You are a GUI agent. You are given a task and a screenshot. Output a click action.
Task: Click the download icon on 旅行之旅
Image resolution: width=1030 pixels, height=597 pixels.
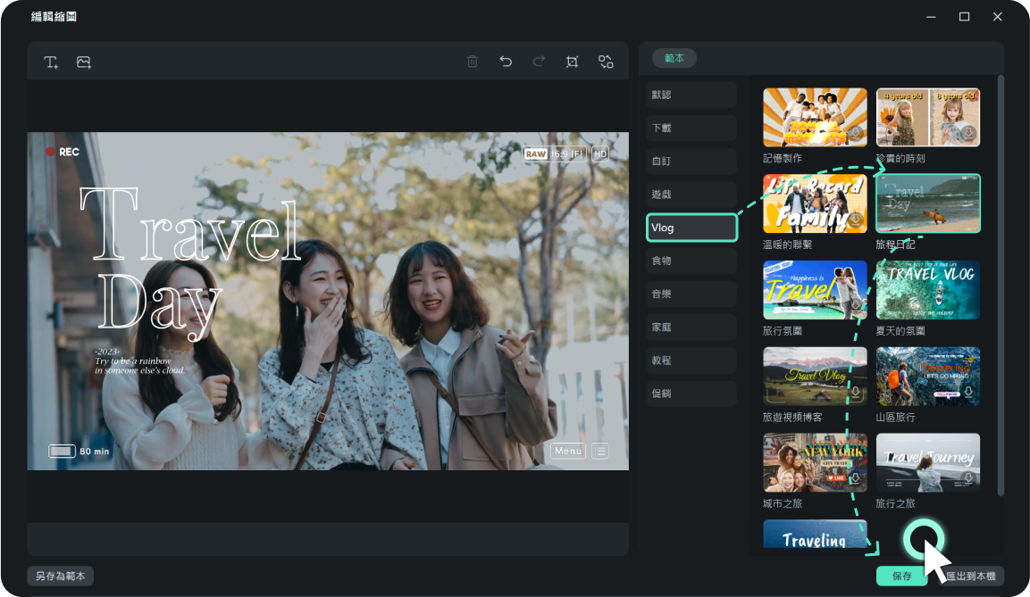click(968, 479)
